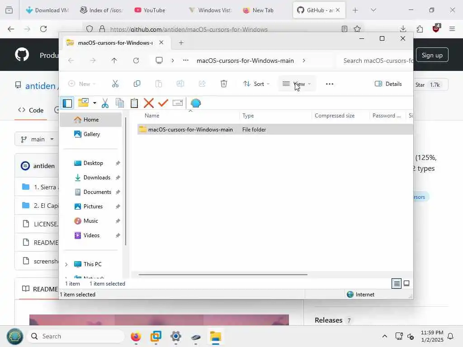Open Gallery in navigation pane
The width and height of the screenshot is (463, 347).
[x=91, y=134]
